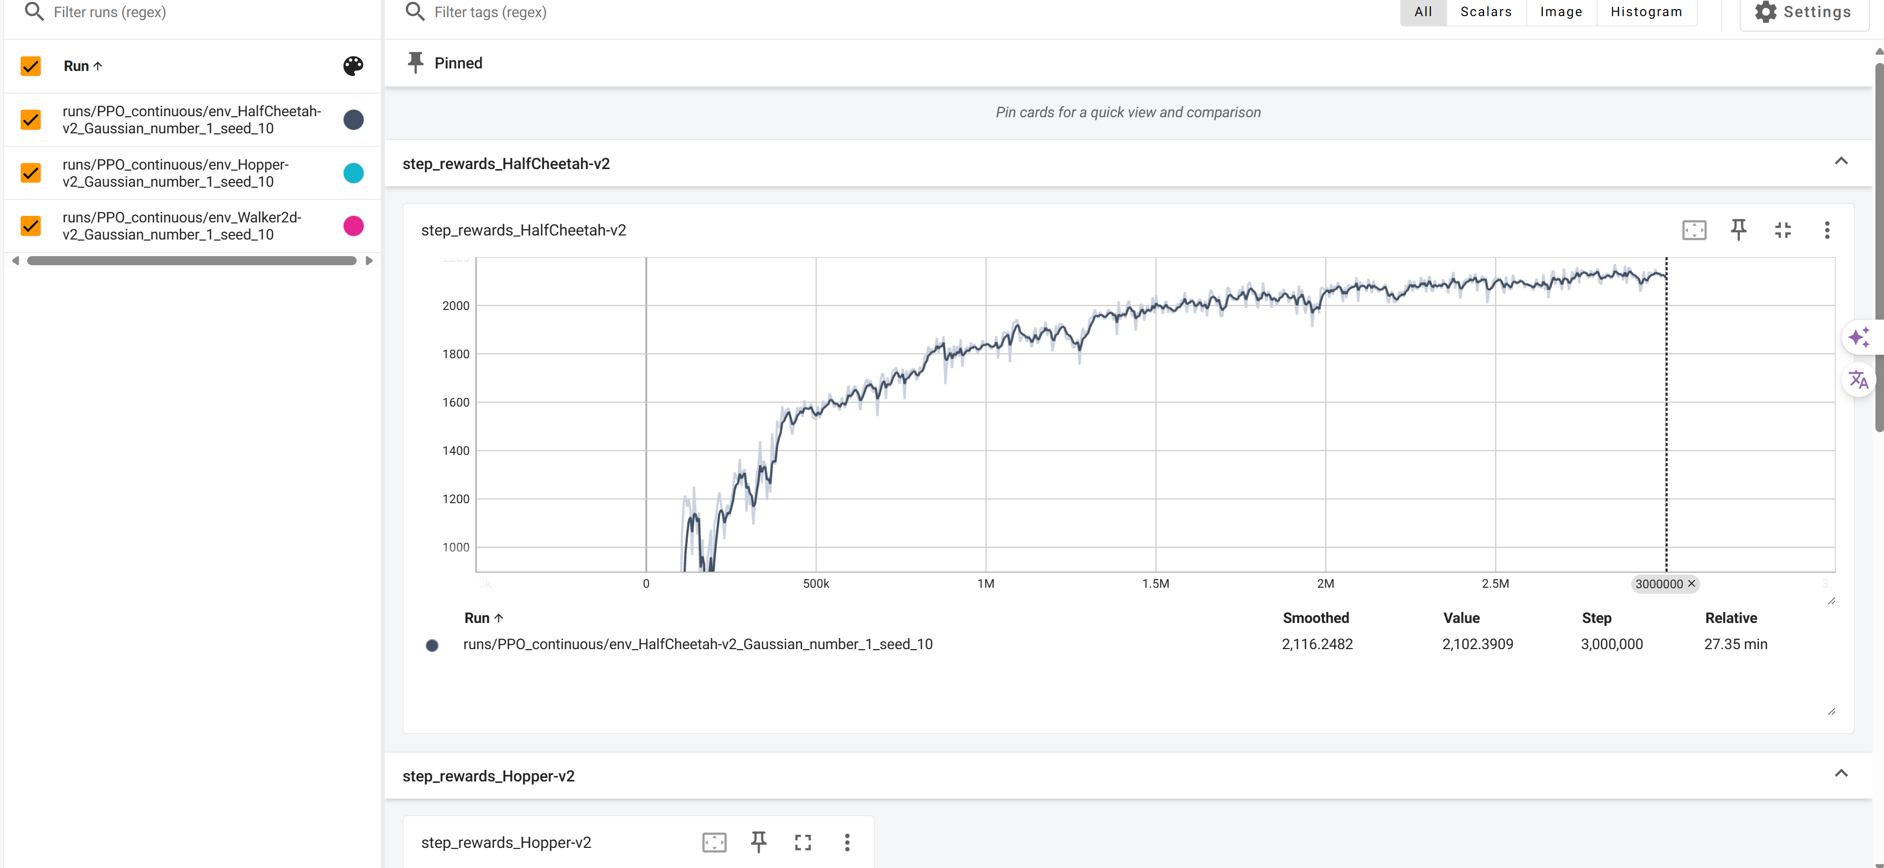Open Hopper-v2 chart more options menu

tap(847, 842)
